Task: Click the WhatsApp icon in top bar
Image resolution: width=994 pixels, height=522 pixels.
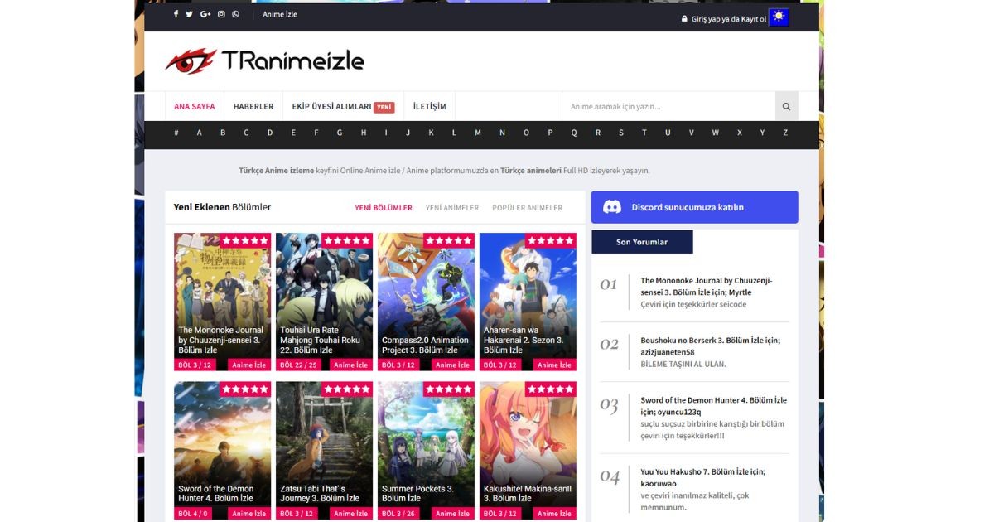Action: click(236, 14)
